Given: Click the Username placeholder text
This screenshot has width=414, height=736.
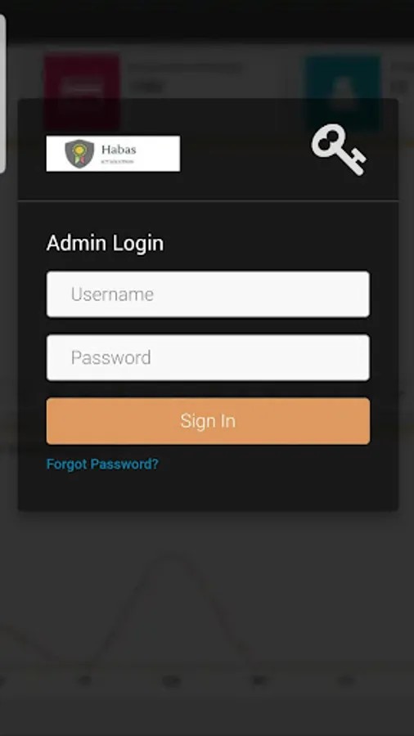Looking at the screenshot, I should pos(112,294).
